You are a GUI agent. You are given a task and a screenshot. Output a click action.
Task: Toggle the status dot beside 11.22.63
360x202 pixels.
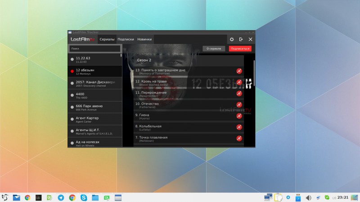point(72,59)
